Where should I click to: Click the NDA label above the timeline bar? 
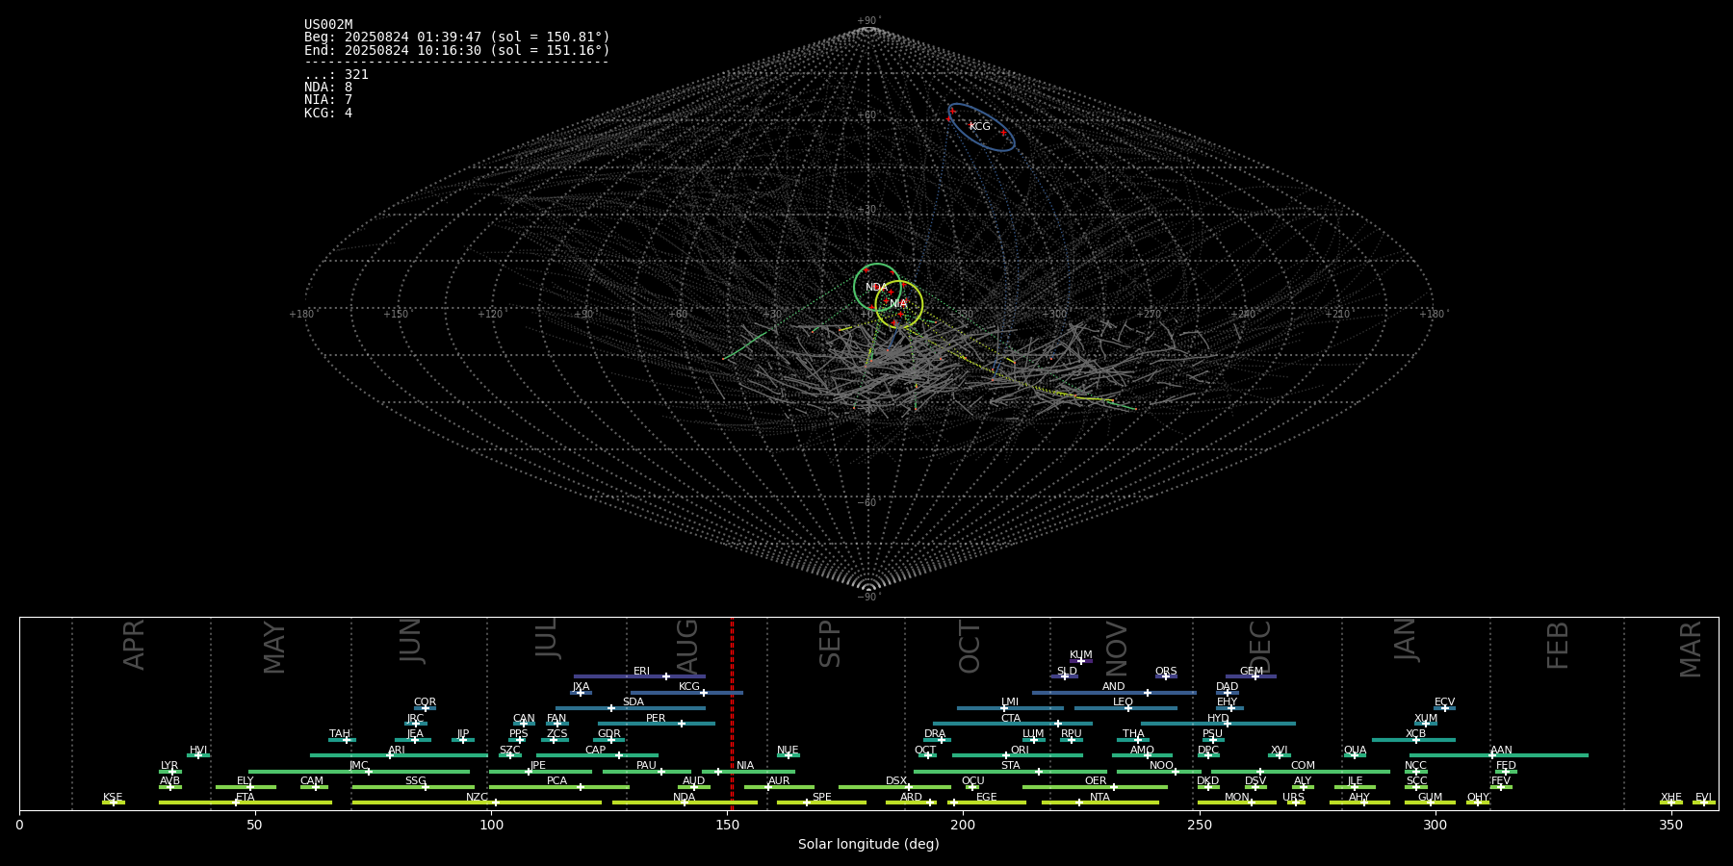(x=685, y=798)
